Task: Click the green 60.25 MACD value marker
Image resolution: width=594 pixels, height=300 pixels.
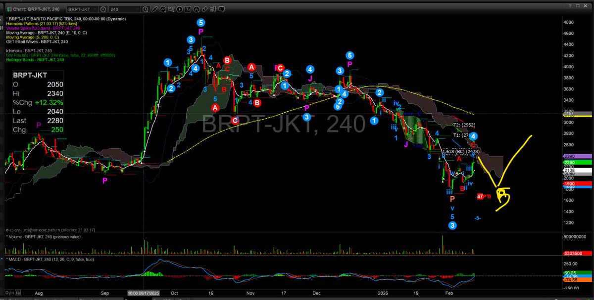Action: tap(576, 272)
